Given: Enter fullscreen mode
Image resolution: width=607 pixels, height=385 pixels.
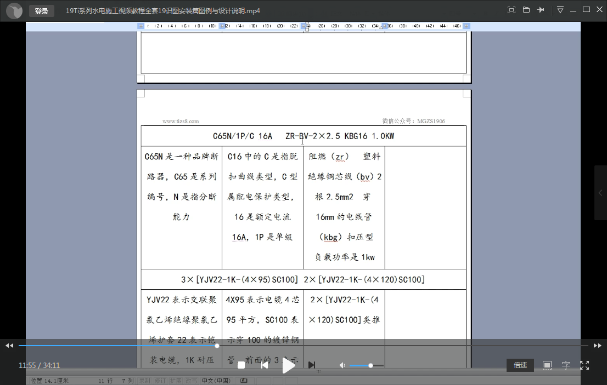Looking at the screenshot, I should point(584,365).
